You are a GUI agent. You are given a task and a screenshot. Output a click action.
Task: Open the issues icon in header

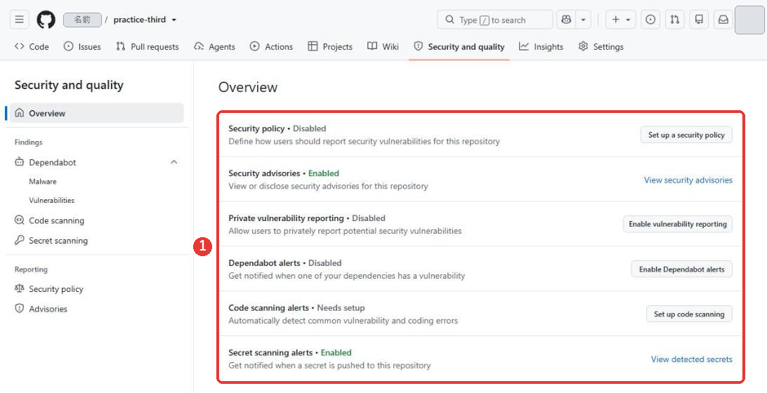(650, 20)
